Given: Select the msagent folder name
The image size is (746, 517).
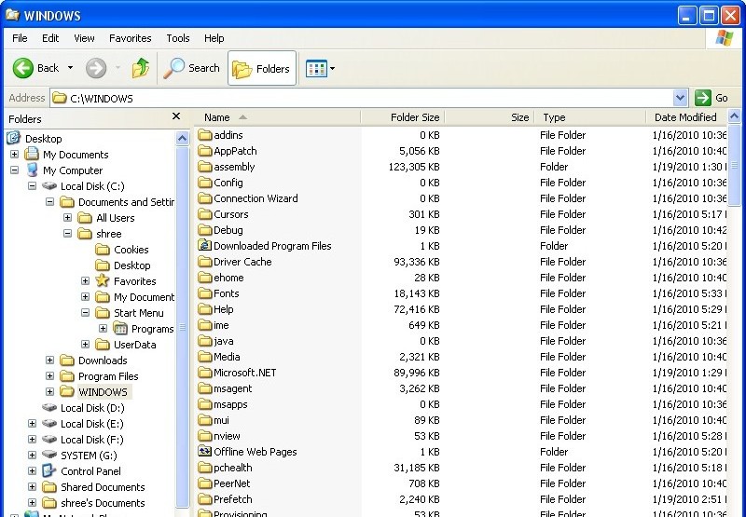Looking at the screenshot, I should tap(232, 388).
